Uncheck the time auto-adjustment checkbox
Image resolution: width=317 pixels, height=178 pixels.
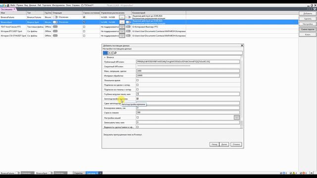[x=138, y=99]
